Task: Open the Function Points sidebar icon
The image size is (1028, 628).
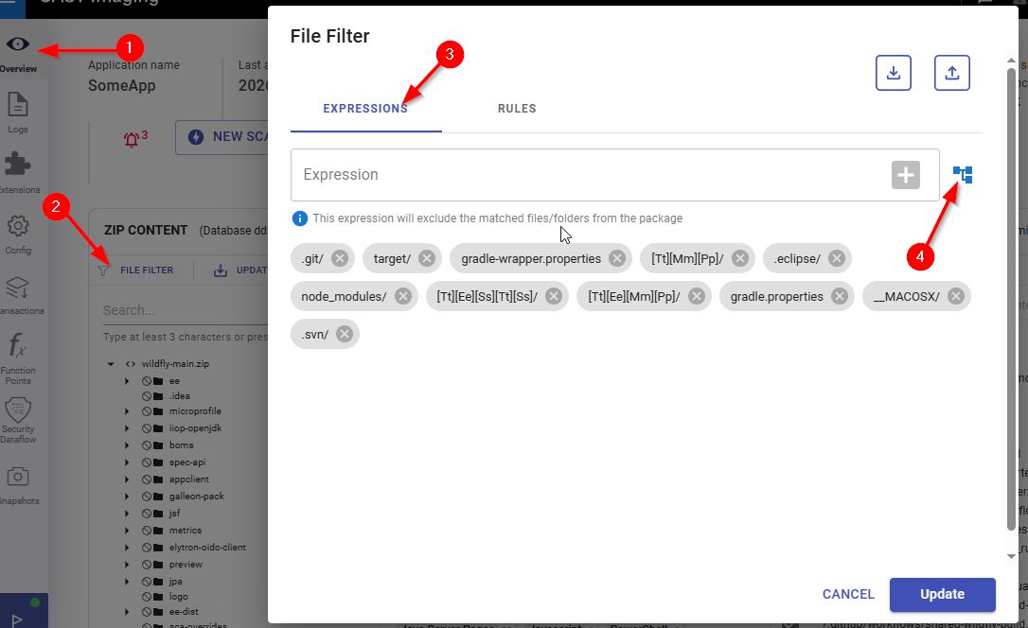Action: click(18, 348)
